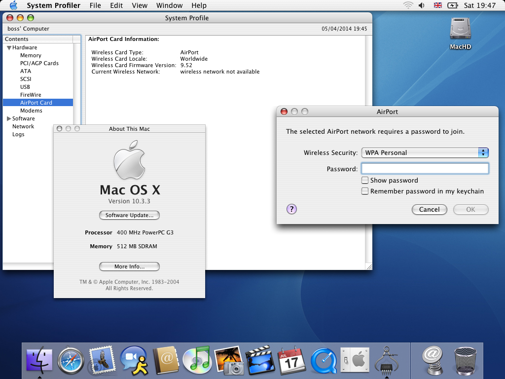Select Network in the Contents list
This screenshot has width=505, height=379.
tap(38, 126)
